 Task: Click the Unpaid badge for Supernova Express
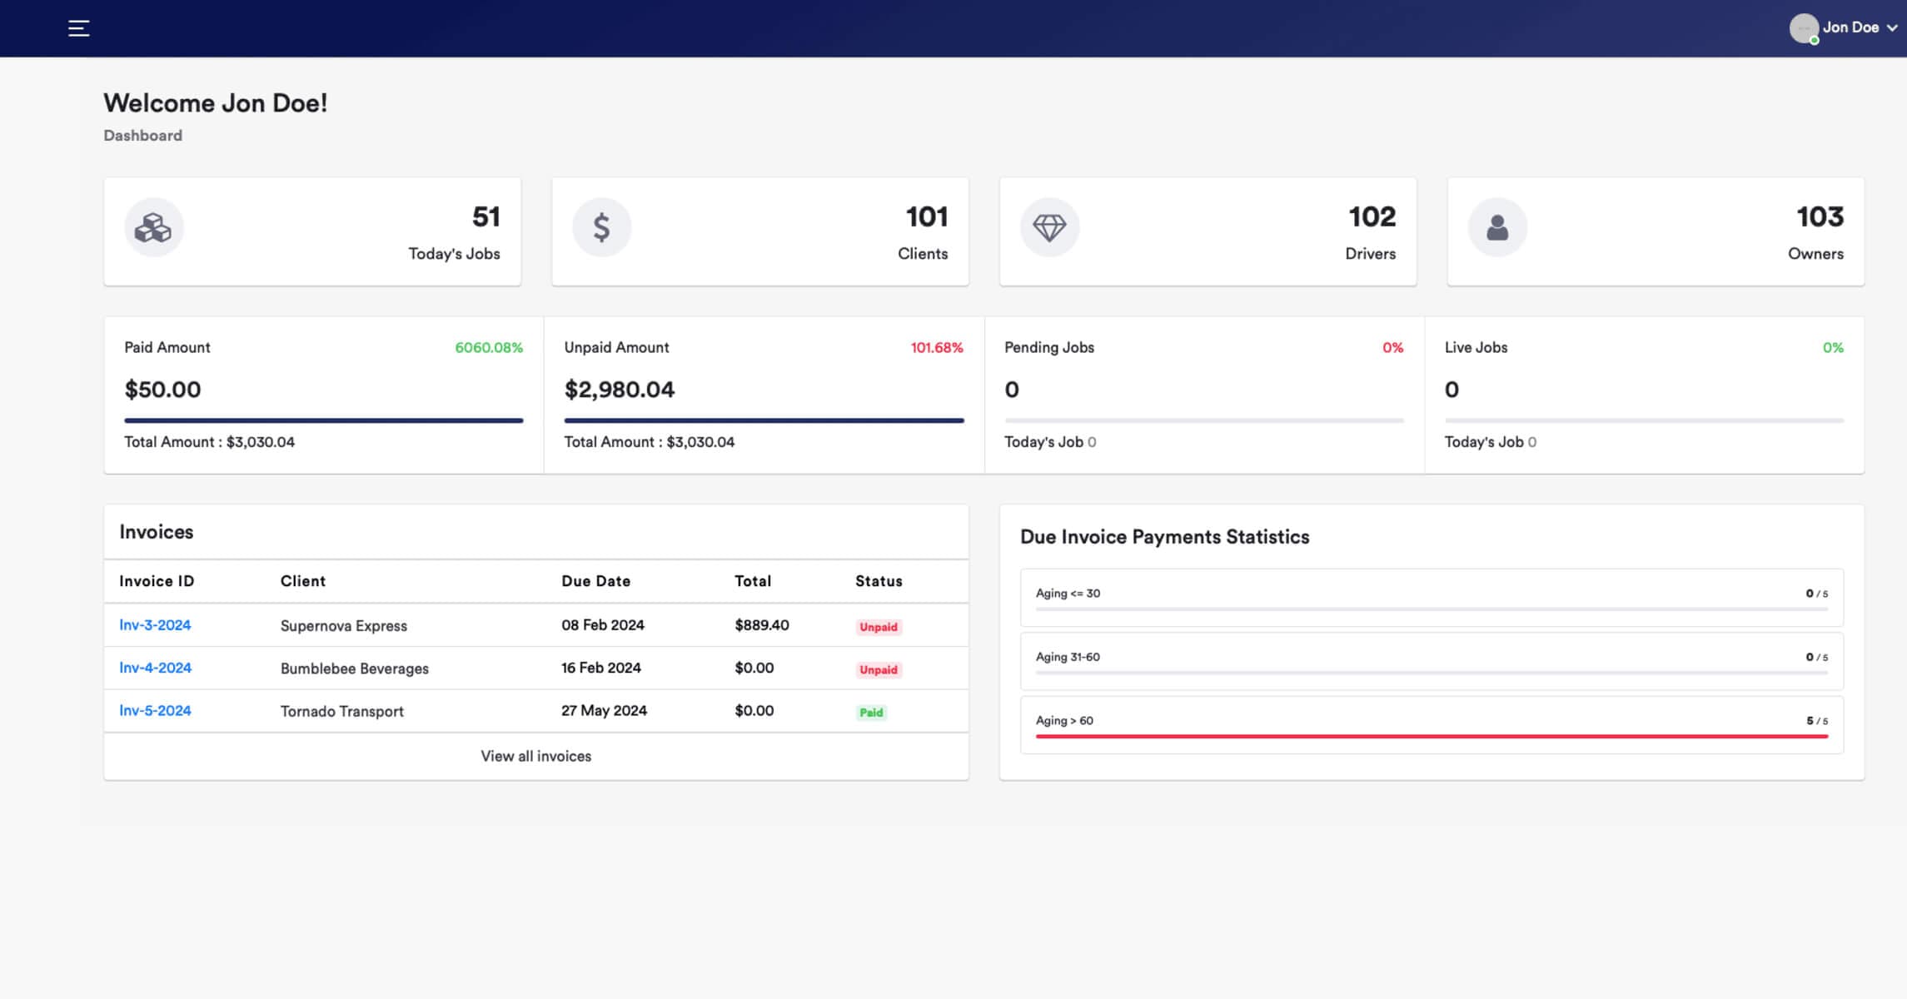coord(879,627)
